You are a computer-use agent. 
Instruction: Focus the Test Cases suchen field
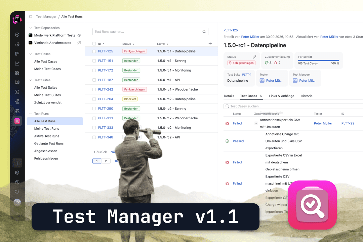pos(294,106)
